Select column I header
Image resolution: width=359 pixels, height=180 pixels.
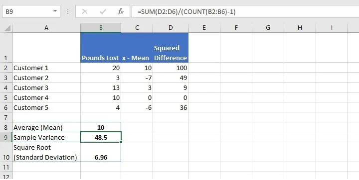click(x=332, y=28)
